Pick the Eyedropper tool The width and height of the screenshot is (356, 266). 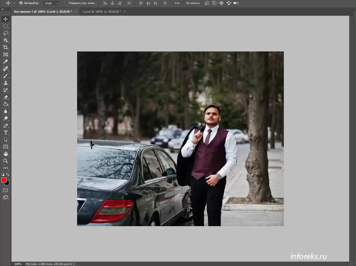pos(6,62)
